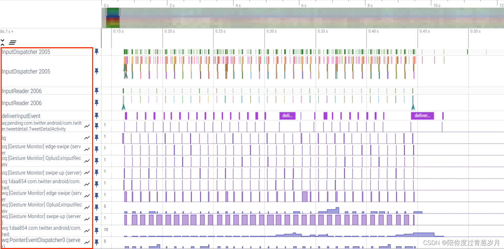Toggle pin on oq:[Gesture Monitor] OplusExInputReceiv track
The width and height of the screenshot is (504, 249).
[x=96, y=161]
